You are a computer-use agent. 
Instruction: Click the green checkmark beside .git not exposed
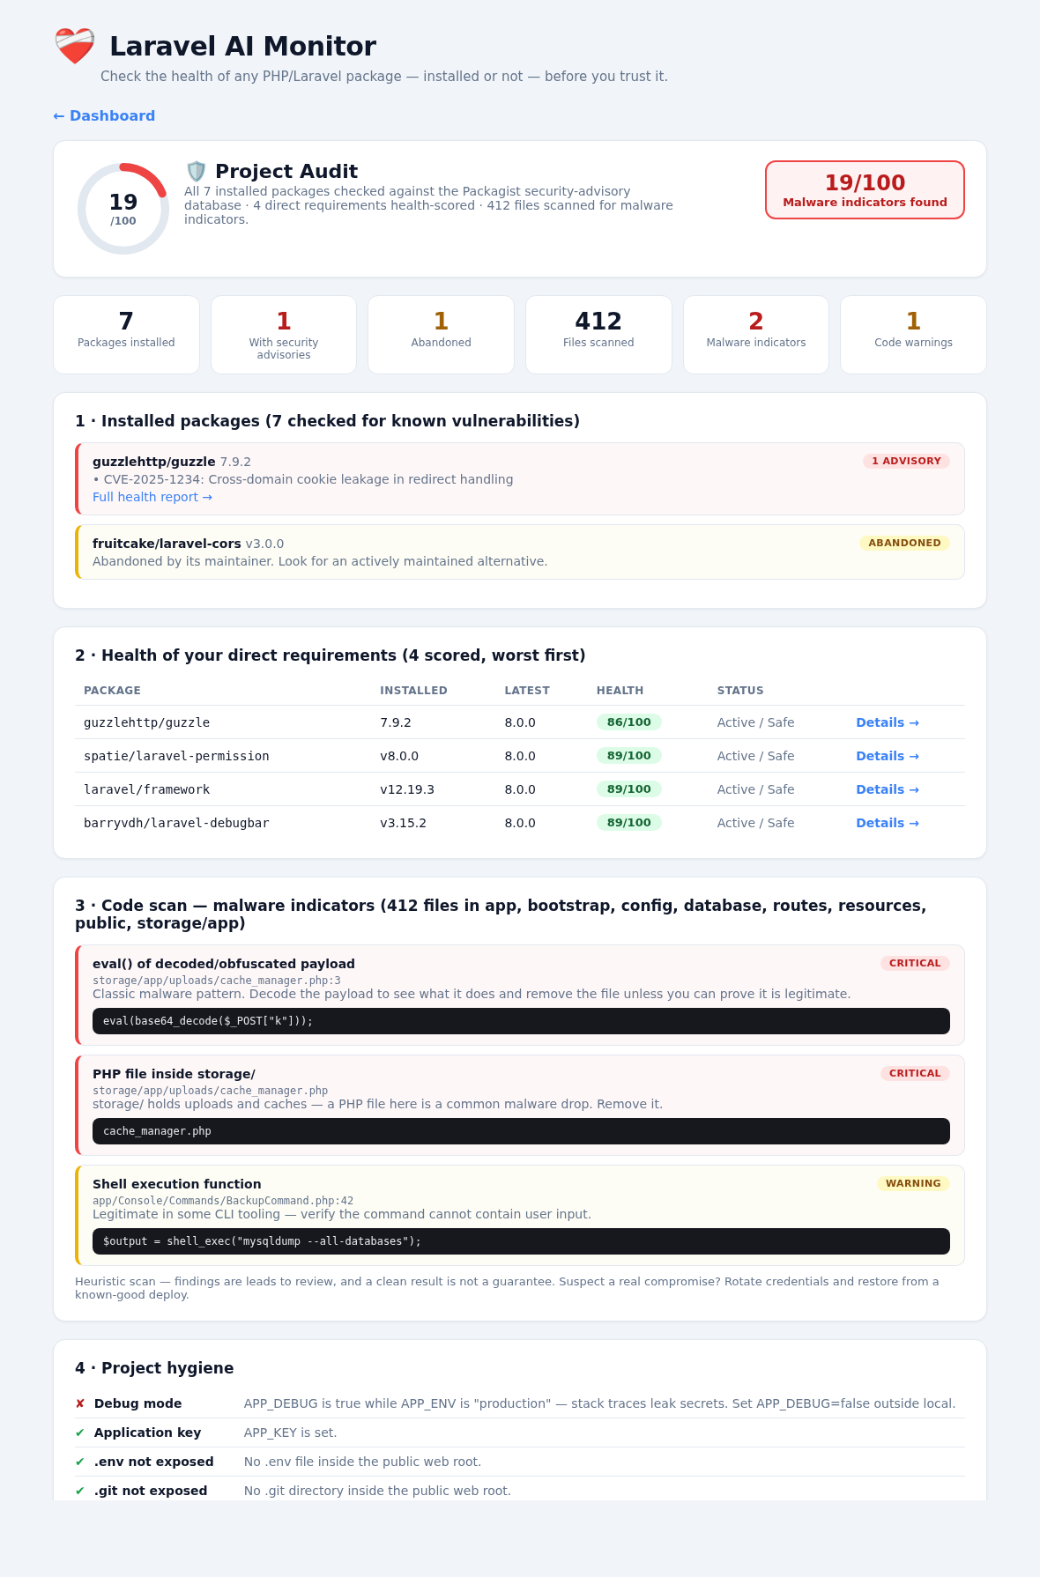coord(80,1491)
